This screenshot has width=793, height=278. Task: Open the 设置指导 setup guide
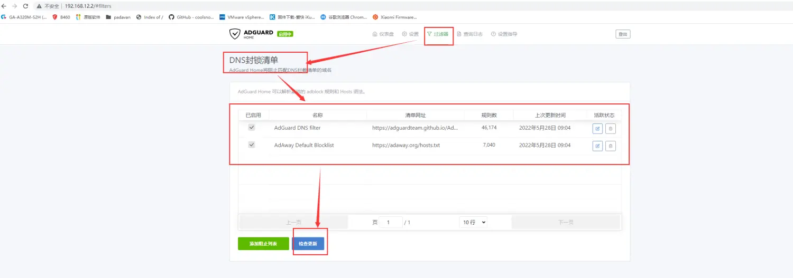(x=504, y=34)
